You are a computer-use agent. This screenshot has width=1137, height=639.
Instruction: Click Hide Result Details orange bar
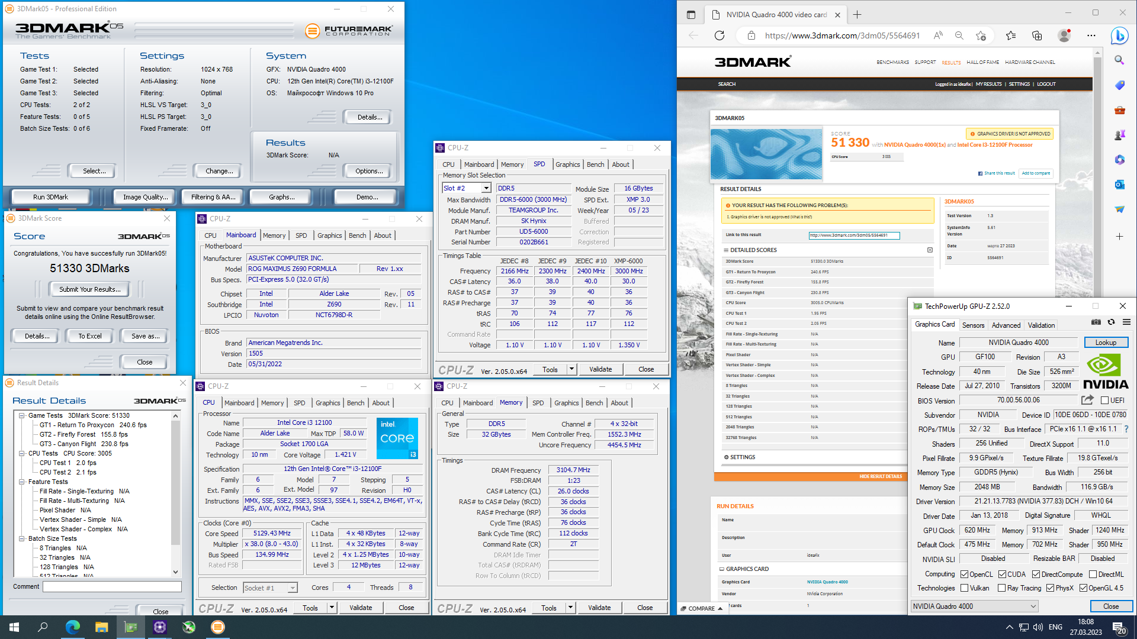tap(881, 476)
